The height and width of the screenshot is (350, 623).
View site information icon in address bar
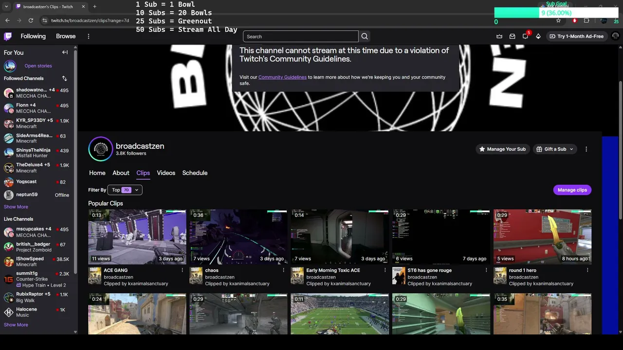point(45,20)
